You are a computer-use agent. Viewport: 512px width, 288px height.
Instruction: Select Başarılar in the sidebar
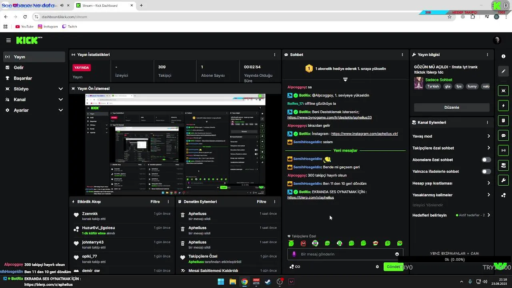click(x=34, y=78)
